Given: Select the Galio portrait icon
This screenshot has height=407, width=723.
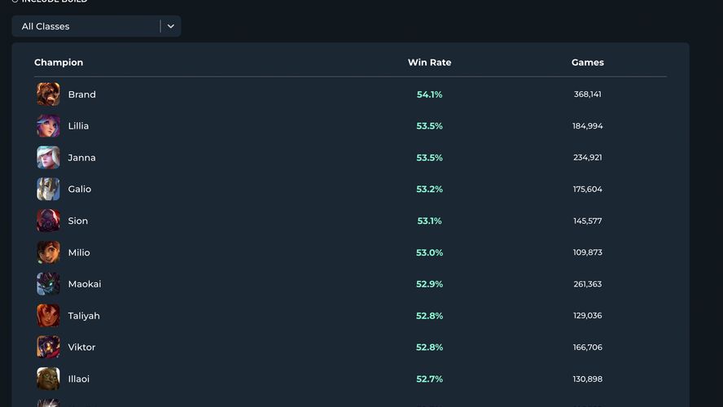Looking at the screenshot, I should pyautogui.click(x=48, y=189).
